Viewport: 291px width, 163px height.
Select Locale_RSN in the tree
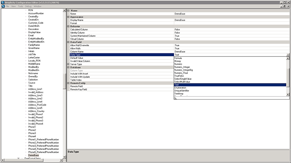pyautogui.click(x=34, y=61)
